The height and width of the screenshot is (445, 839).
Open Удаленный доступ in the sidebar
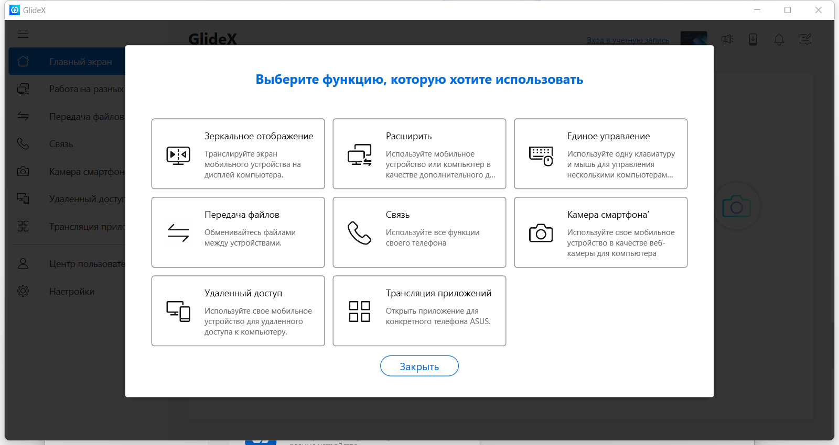coord(67,199)
